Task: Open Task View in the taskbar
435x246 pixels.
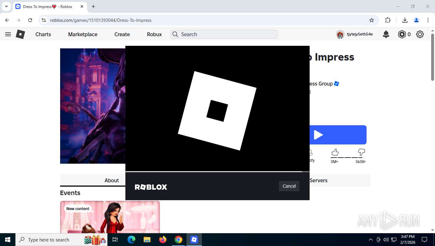Action: [x=115, y=240]
